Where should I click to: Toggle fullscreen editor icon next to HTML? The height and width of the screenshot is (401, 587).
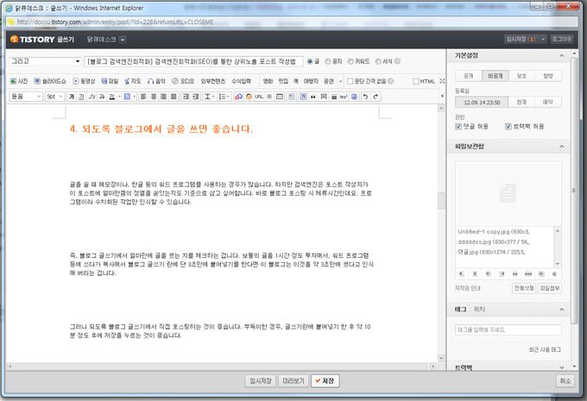click(442, 81)
